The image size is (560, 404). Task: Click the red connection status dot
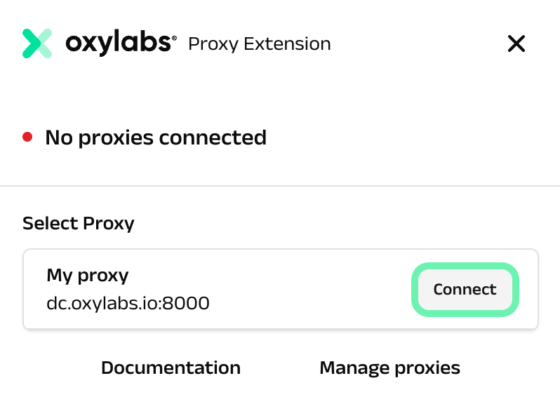click(x=27, y=137)
